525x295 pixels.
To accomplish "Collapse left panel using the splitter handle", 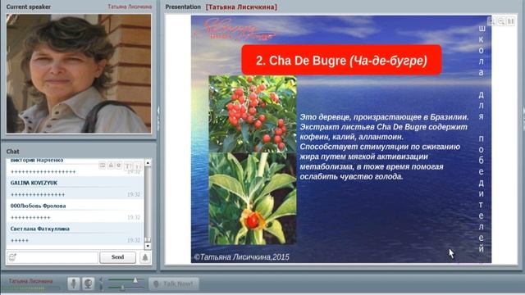I will pos(158,119).
